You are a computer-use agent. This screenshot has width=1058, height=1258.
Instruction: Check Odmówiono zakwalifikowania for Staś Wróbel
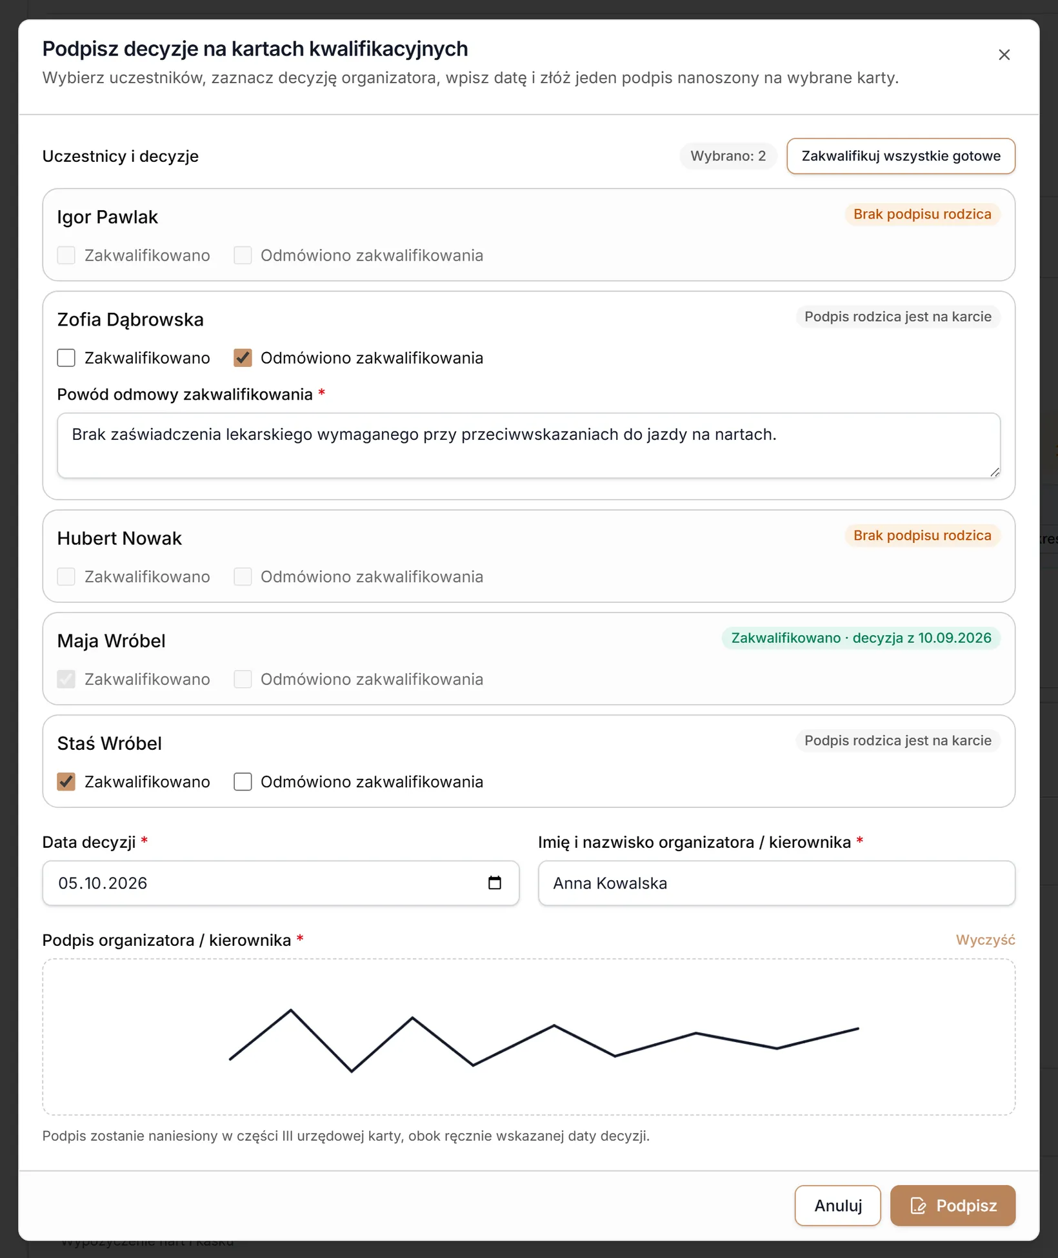point(243,781)
